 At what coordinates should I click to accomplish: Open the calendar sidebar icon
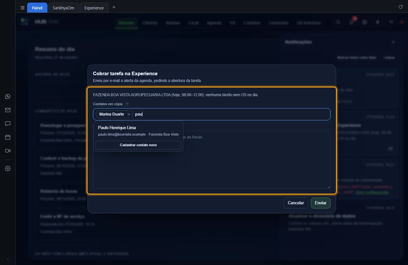click(8, 137)
